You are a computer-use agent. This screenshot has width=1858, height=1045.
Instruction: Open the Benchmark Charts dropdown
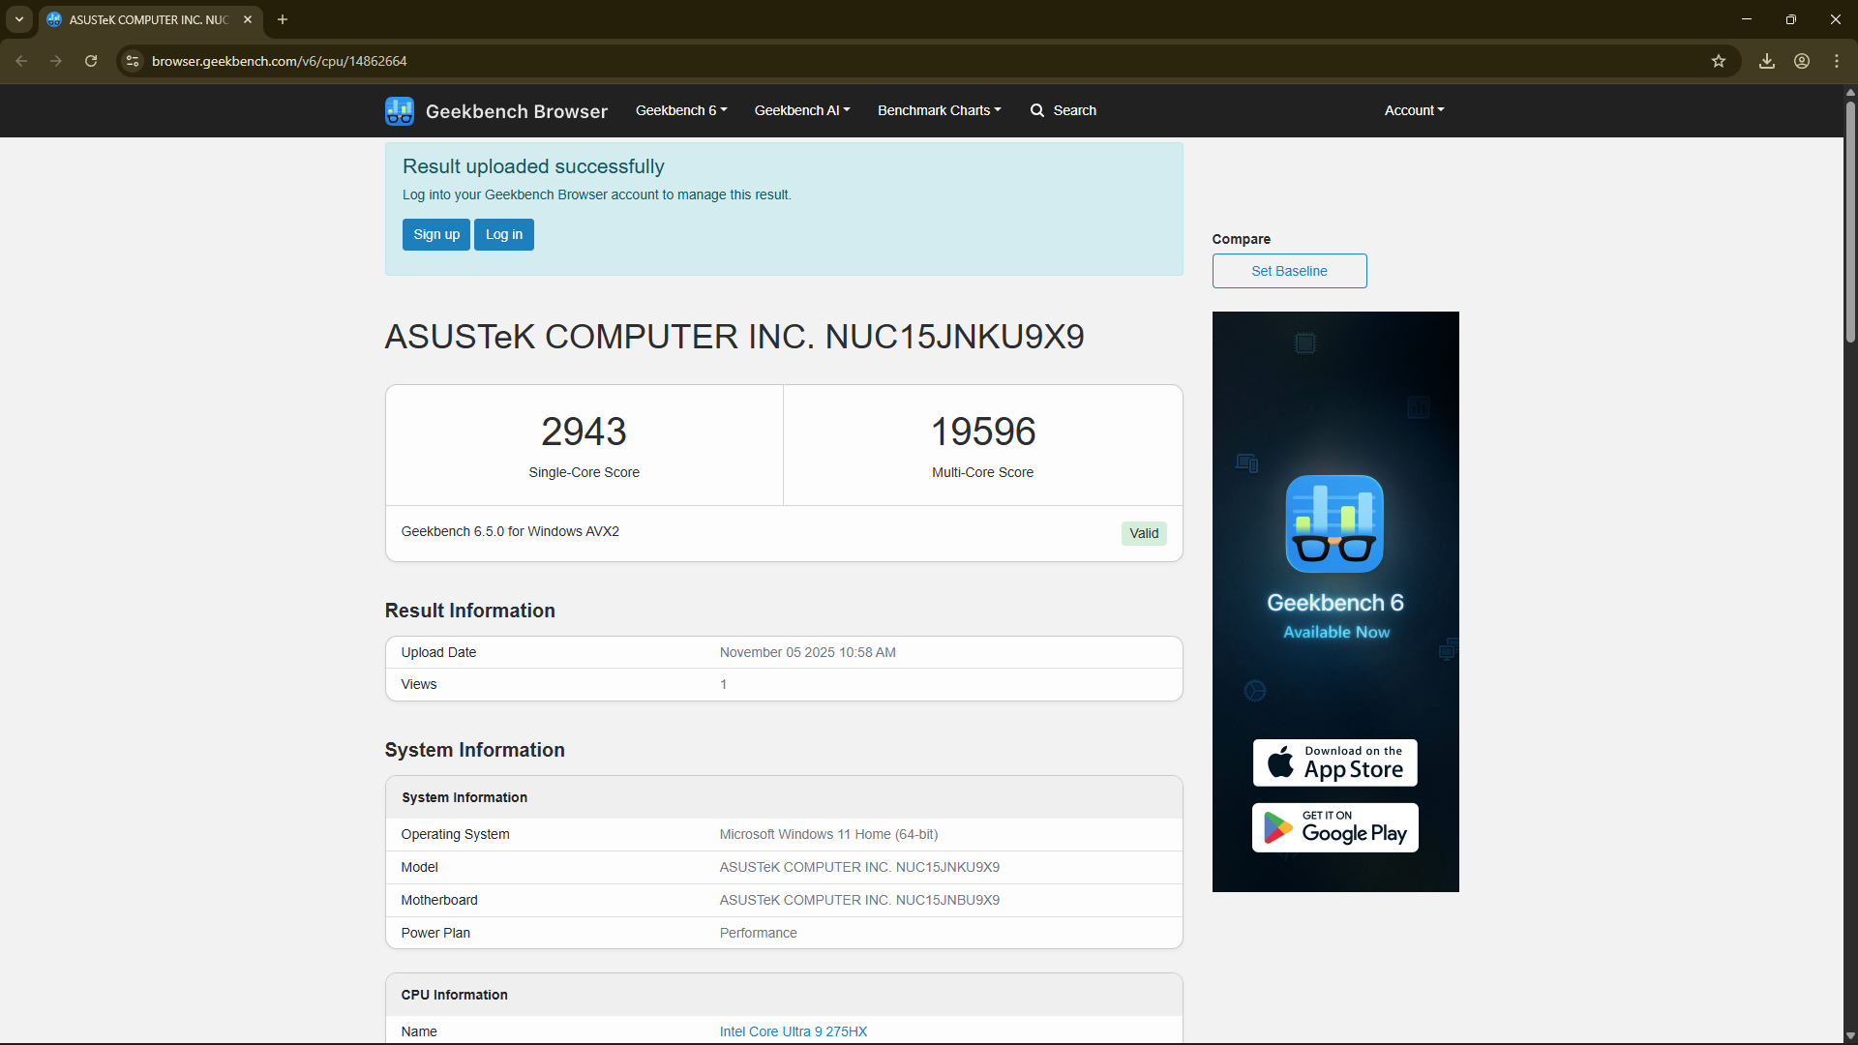pyautogui.click(x=939, y=110)
